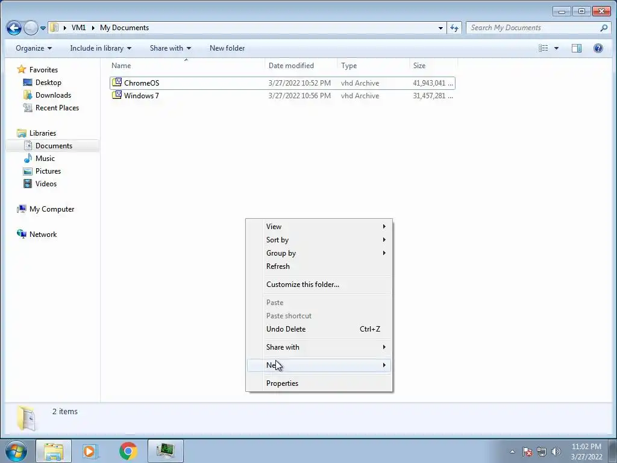Click the search magnifier icon

coord(604,28)
